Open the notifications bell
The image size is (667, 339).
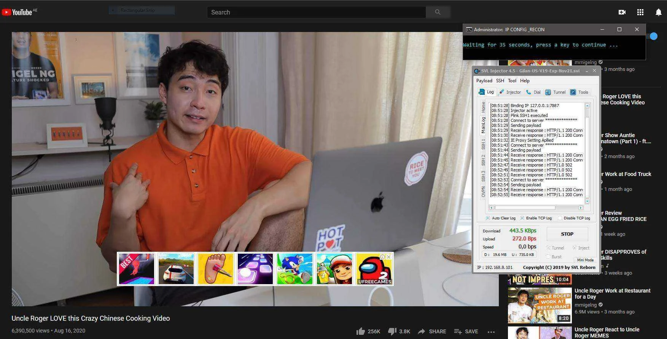(x=658, y=12)
